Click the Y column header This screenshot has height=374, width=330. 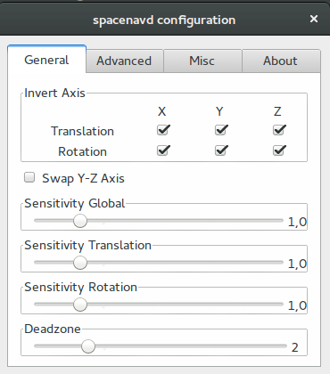coord(219,111)
